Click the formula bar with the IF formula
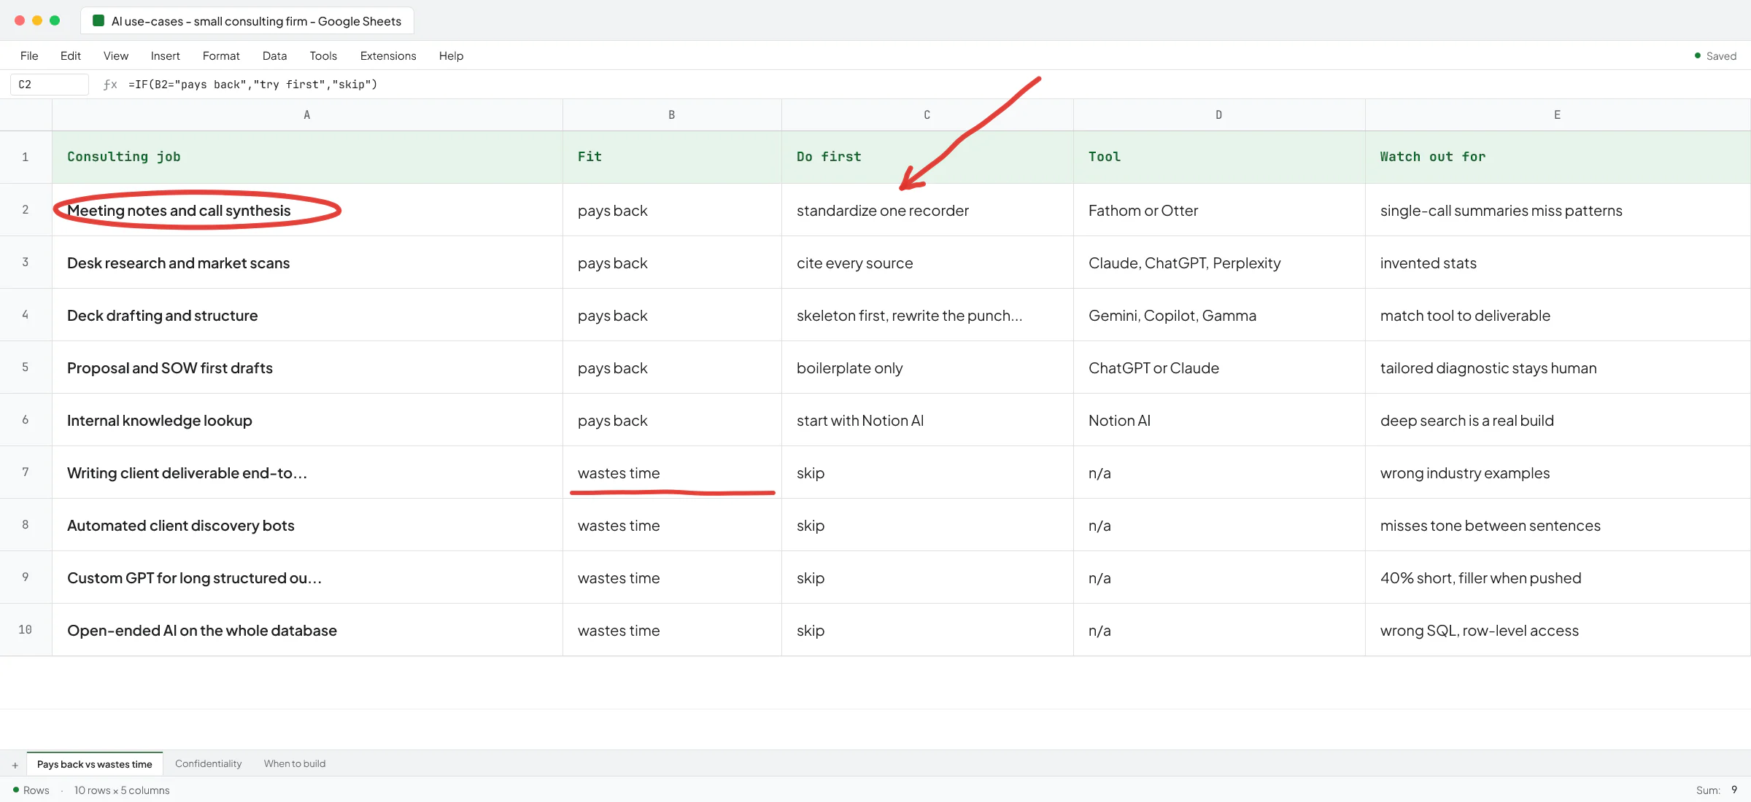 click(252, 85)
